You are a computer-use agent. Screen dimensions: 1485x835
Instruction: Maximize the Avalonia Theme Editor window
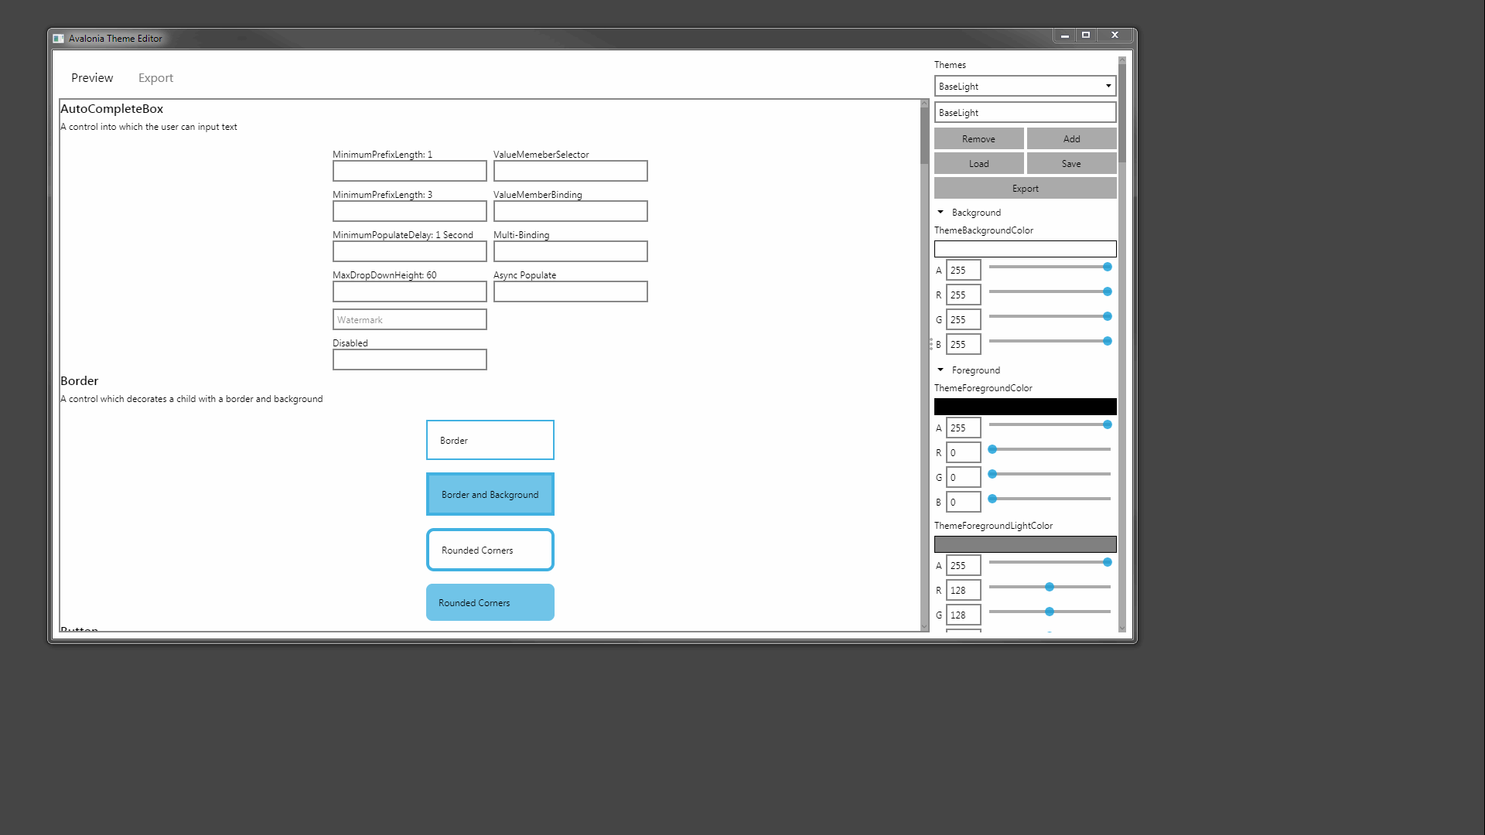click(x=1086, y=36)
